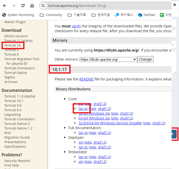Open the DartPad bookmark
Viewport: 179px width, 169px height.
tap(146, 15)
